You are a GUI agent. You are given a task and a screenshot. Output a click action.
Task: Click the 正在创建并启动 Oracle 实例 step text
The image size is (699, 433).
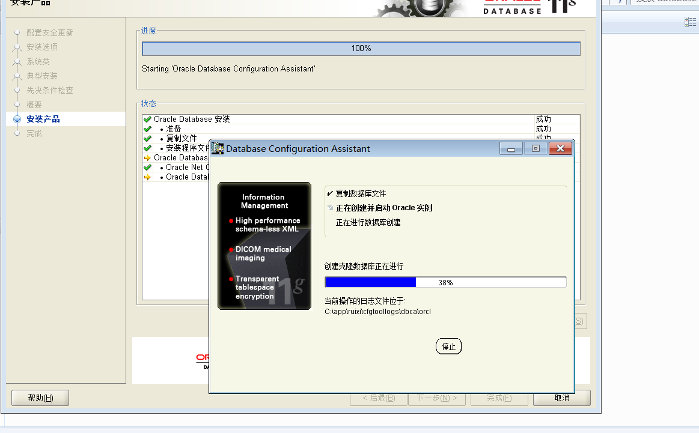coord(384,208)
